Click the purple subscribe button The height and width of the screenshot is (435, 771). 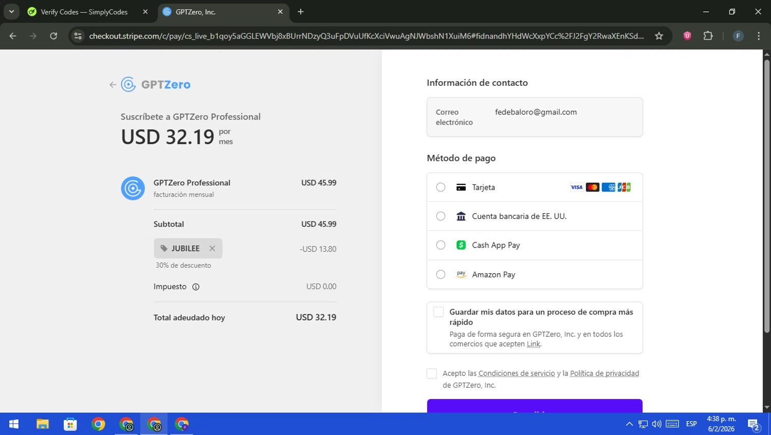(535, 406)
